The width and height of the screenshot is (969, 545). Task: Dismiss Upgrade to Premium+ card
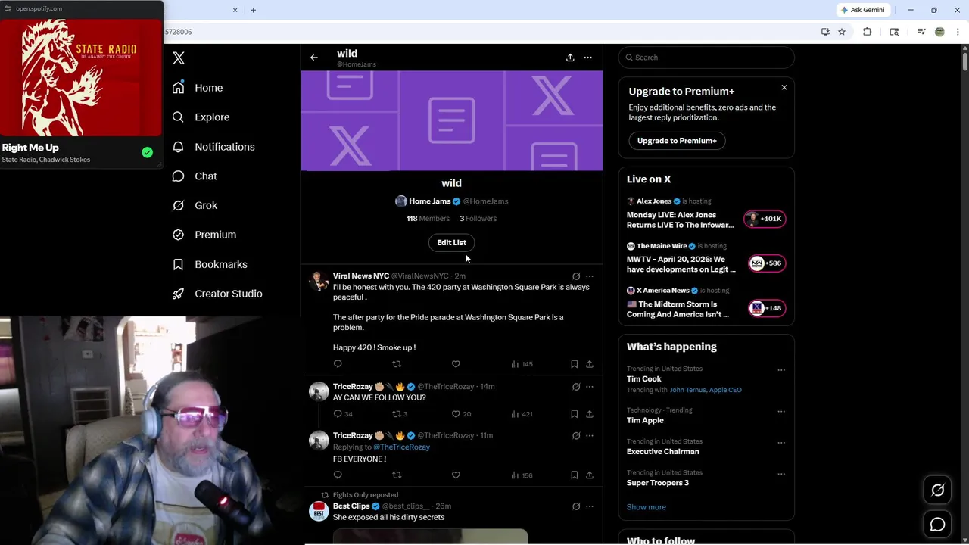(784, 88)
